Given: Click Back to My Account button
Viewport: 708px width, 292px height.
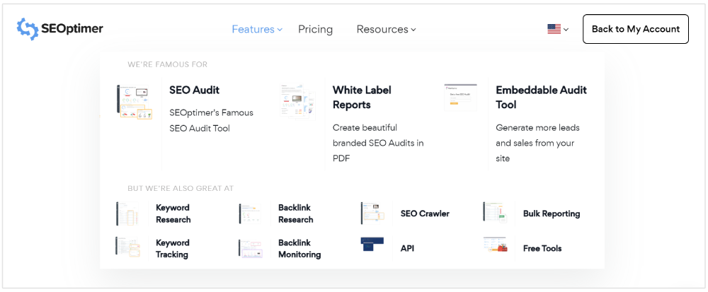Looking at the screenshot, I should click(x=635, y=29).
